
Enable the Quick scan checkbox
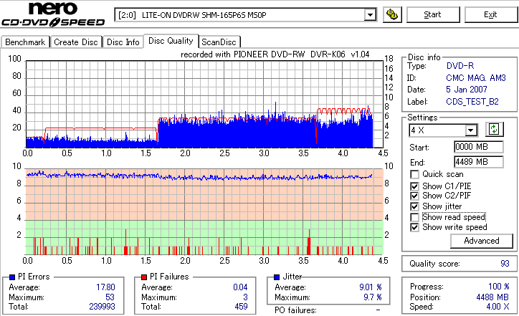pos(414,174)
